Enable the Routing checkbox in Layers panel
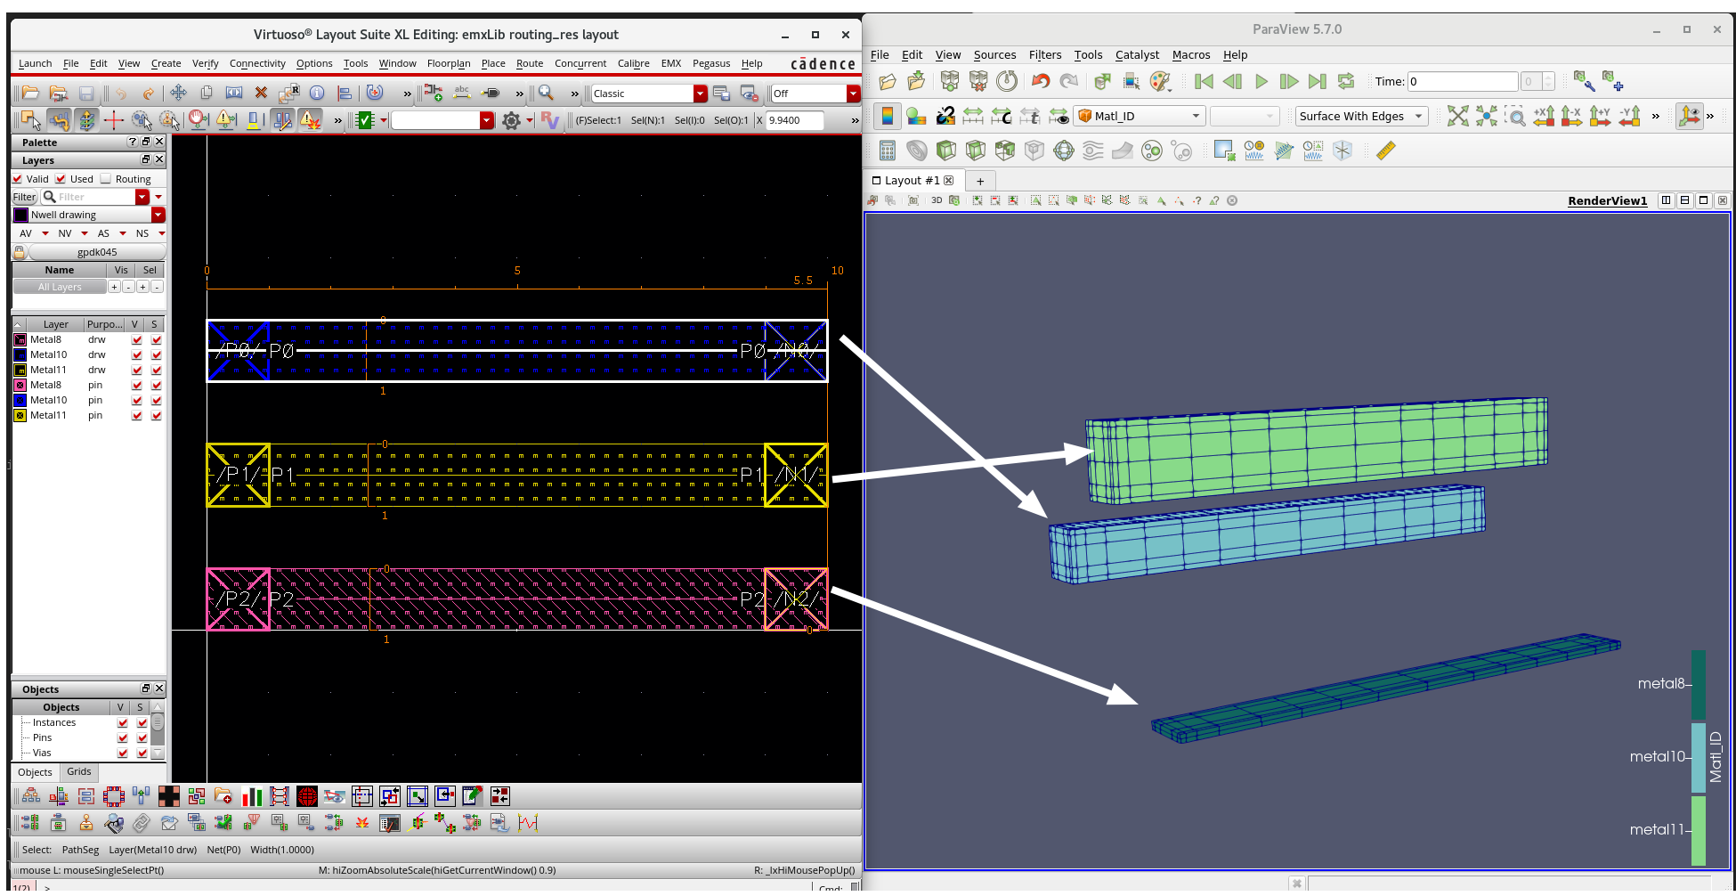1736x896 pixels. pos(106,178)
